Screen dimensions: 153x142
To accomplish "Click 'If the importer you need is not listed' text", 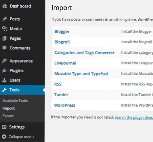I will [x=82, y=117].
